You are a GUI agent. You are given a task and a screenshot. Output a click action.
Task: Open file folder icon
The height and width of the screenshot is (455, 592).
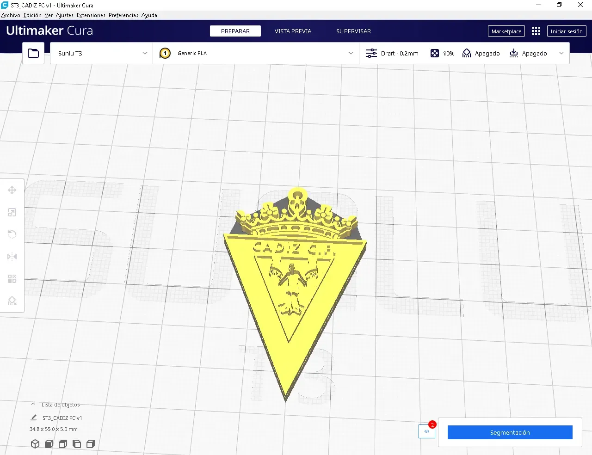pyautogui.click(x=33, y=53)
